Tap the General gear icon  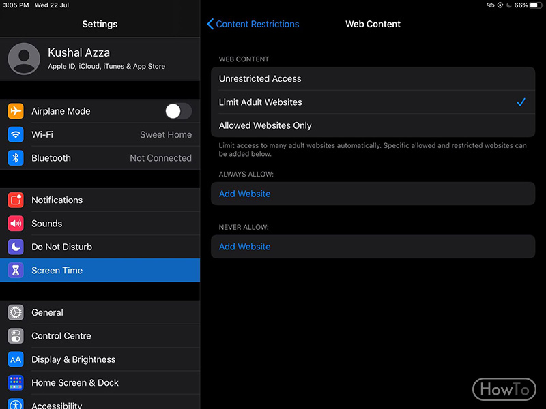coord(16,312)
